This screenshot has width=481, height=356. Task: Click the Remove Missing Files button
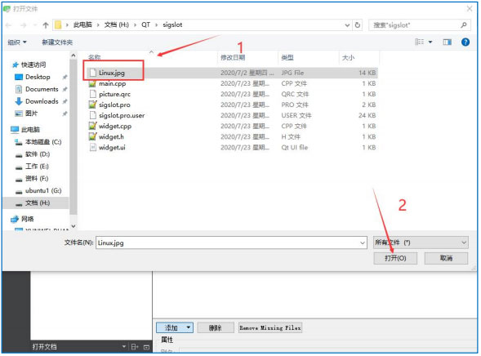270,327
